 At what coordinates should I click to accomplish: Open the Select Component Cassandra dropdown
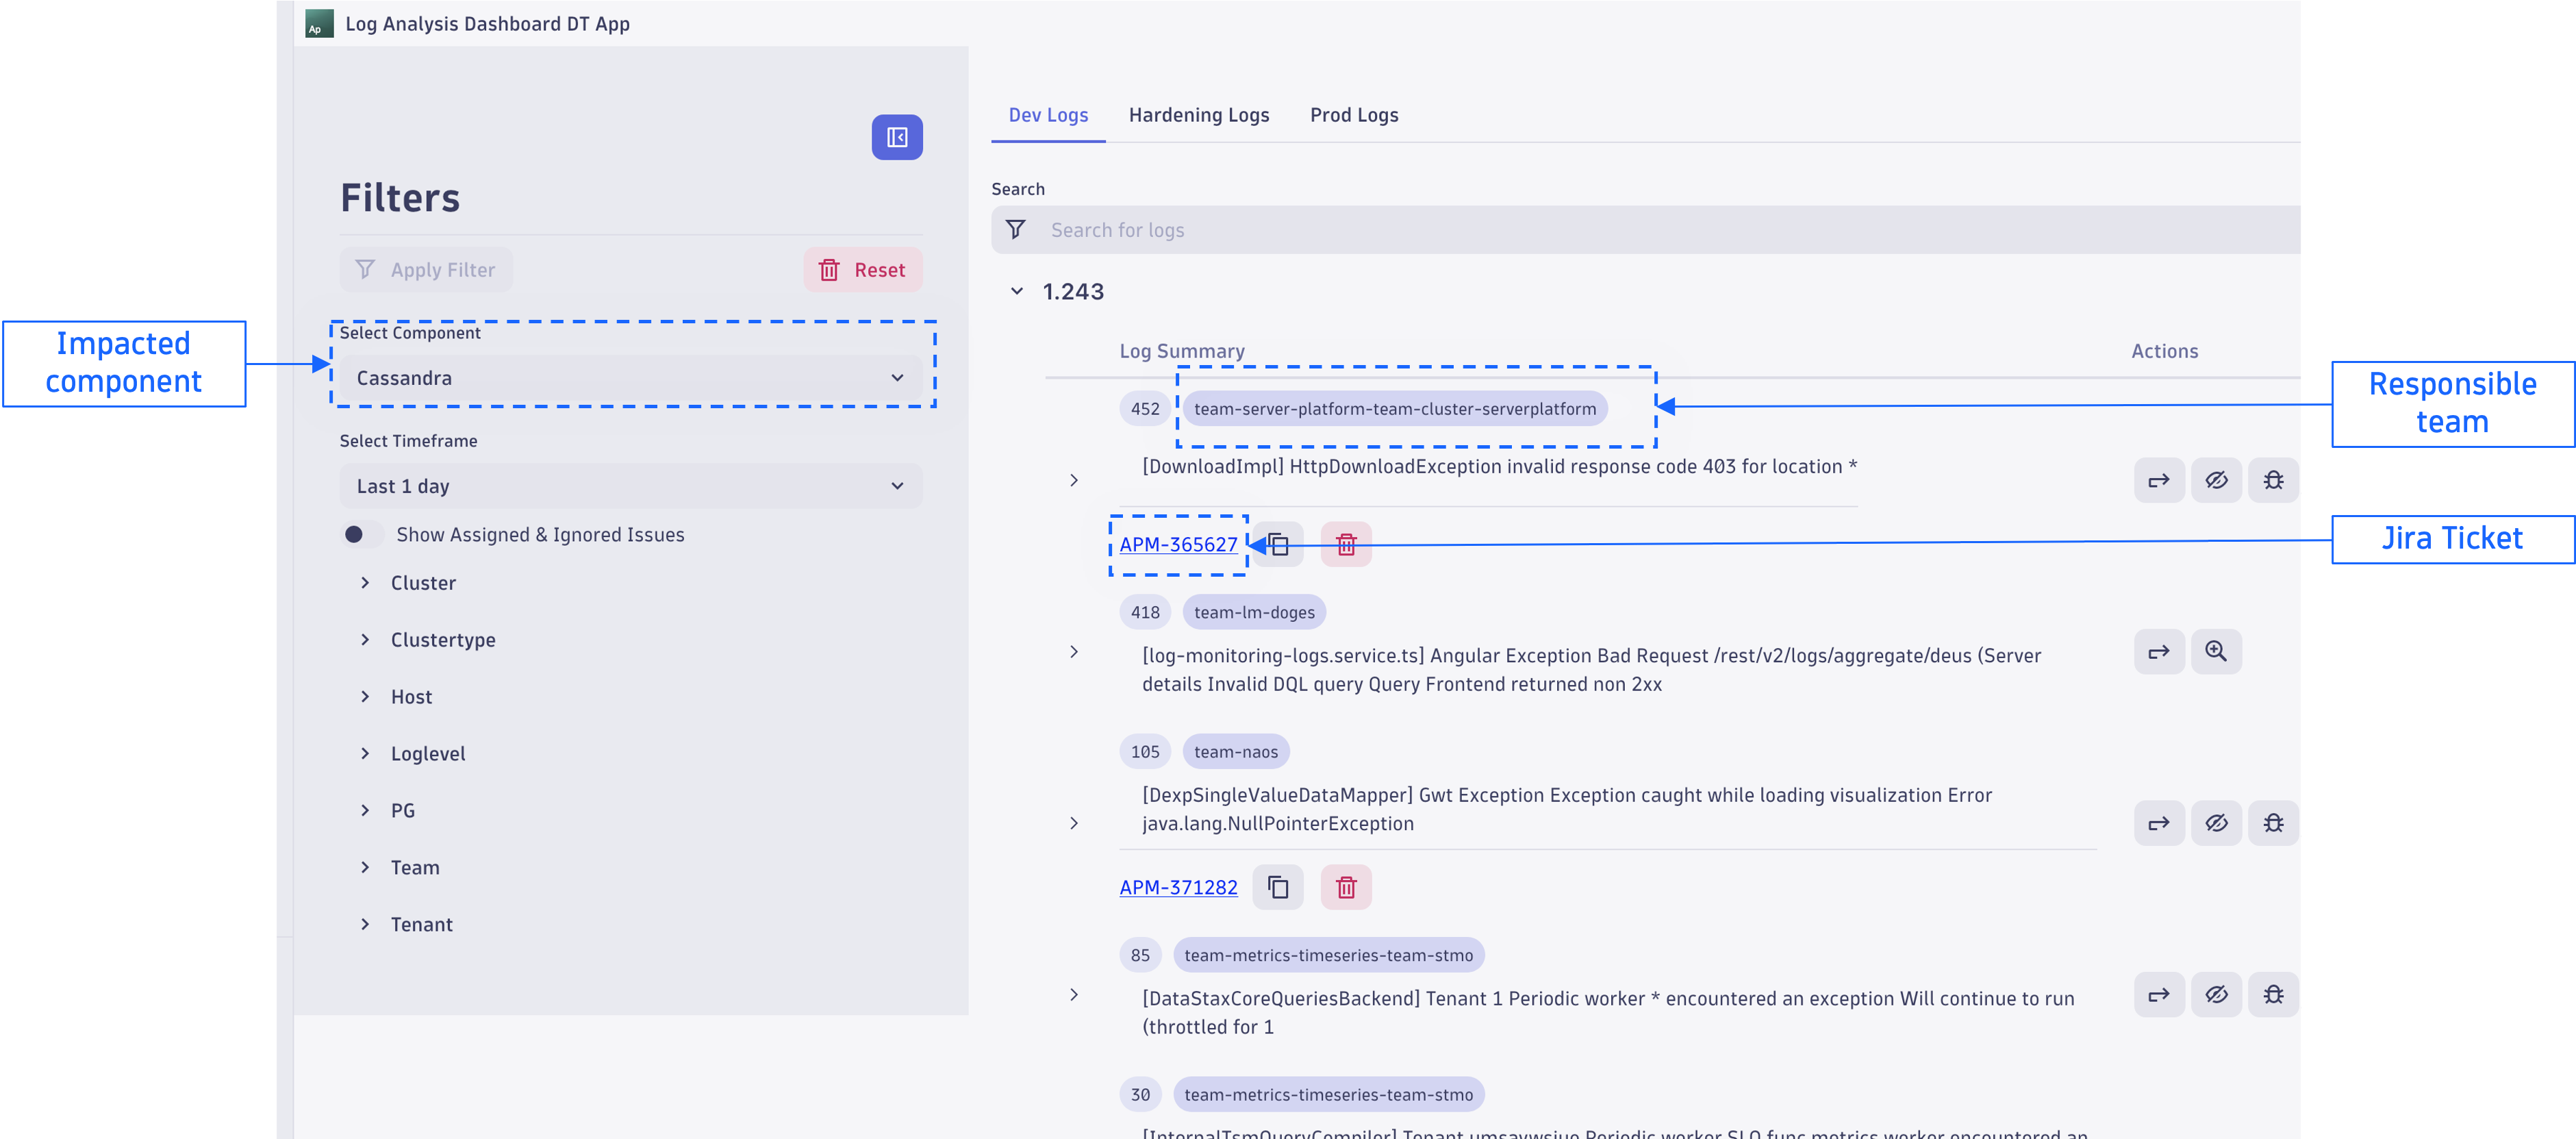(x=630, y=378)
